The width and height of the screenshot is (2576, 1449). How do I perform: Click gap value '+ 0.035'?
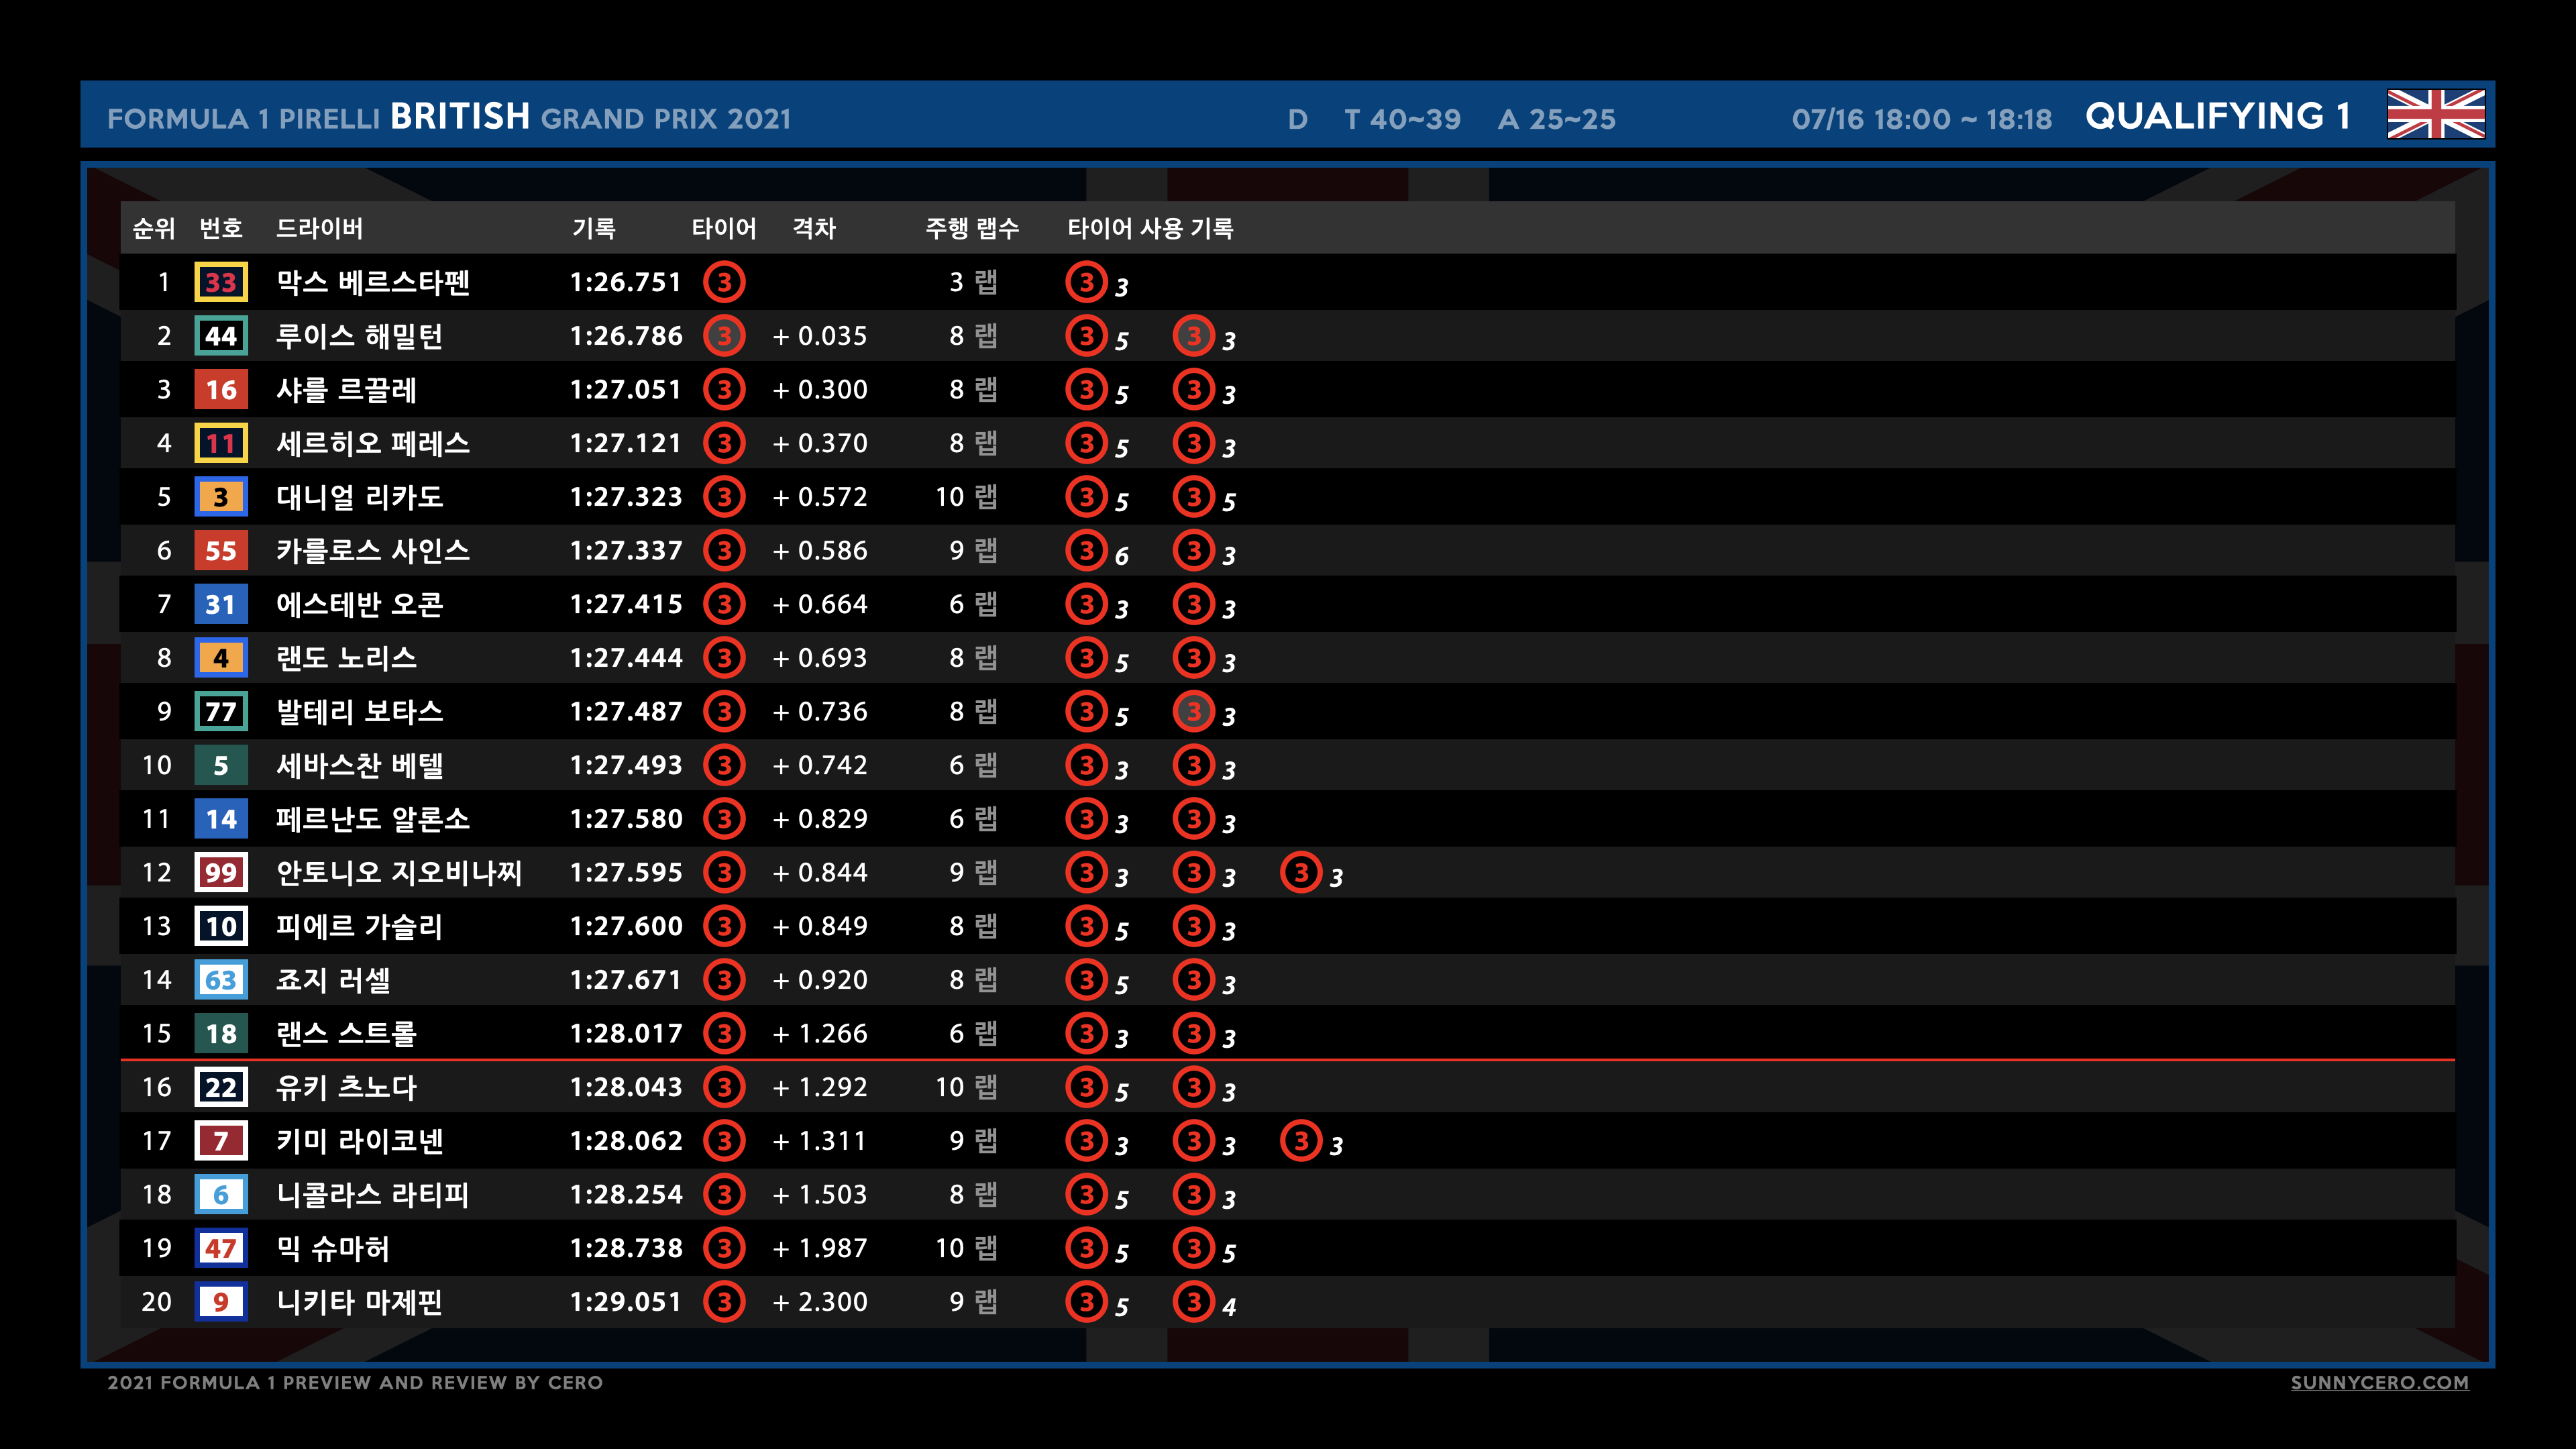pos(820,336)
